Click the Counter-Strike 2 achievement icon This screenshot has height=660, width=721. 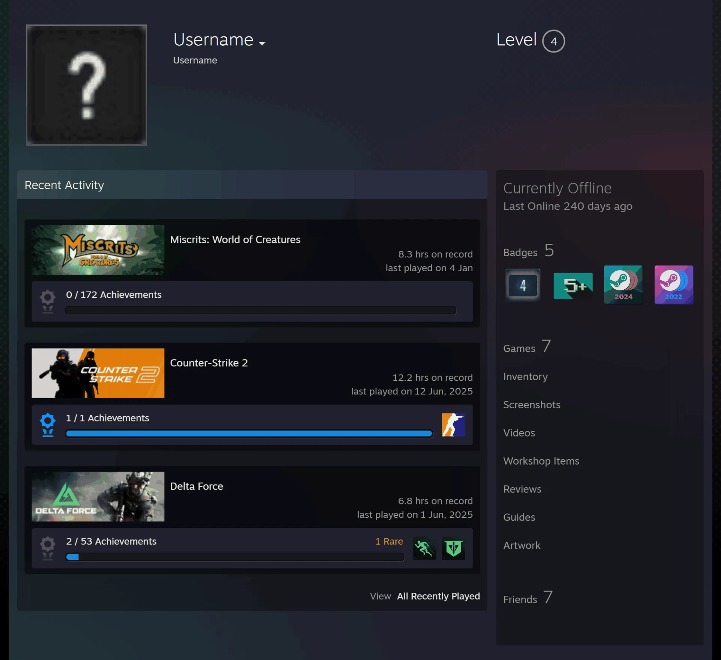pos(453,425)
